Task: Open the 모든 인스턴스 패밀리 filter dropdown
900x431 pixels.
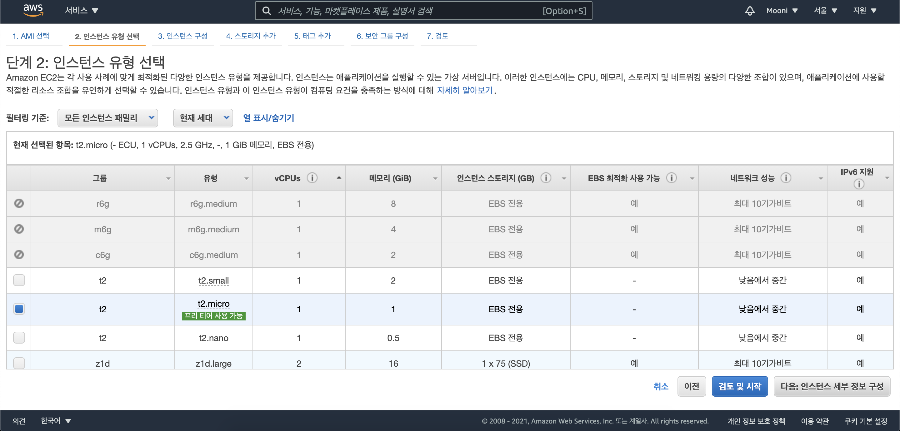Action: click(107, 118)
